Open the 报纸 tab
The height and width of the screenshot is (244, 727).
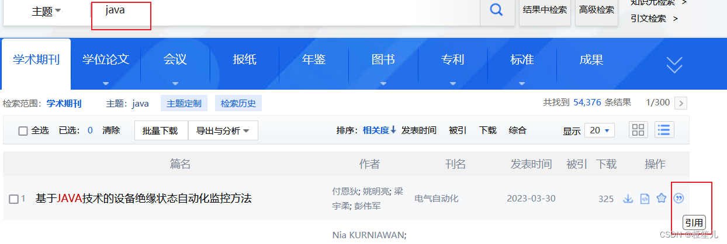(x=244, y=59)
